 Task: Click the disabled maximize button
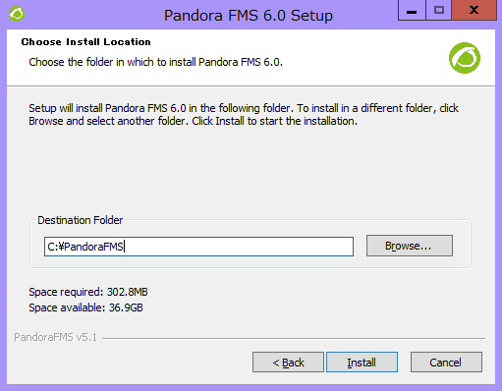click(x=438, y=11)
